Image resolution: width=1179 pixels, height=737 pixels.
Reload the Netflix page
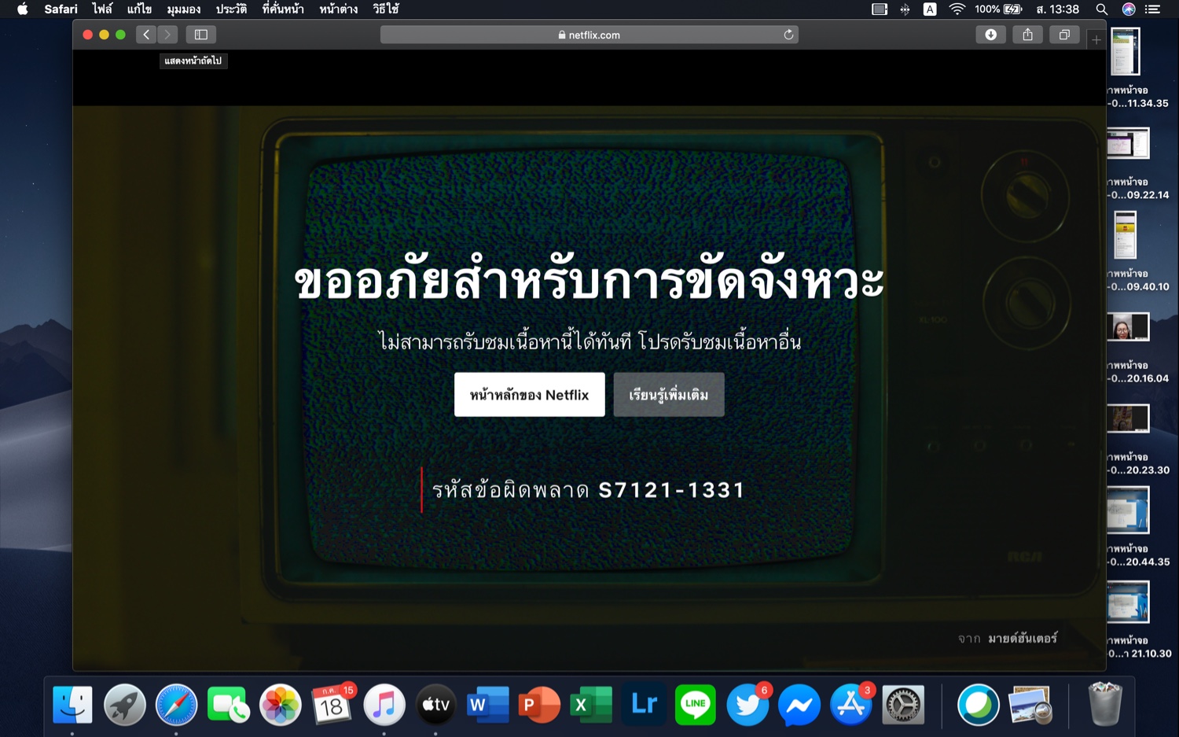pyautogui.click(x=788, y=35)
